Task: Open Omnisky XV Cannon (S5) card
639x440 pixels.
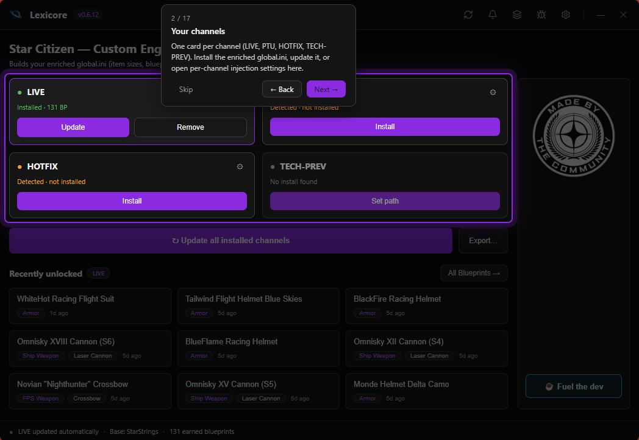Action: click(259, 391)
